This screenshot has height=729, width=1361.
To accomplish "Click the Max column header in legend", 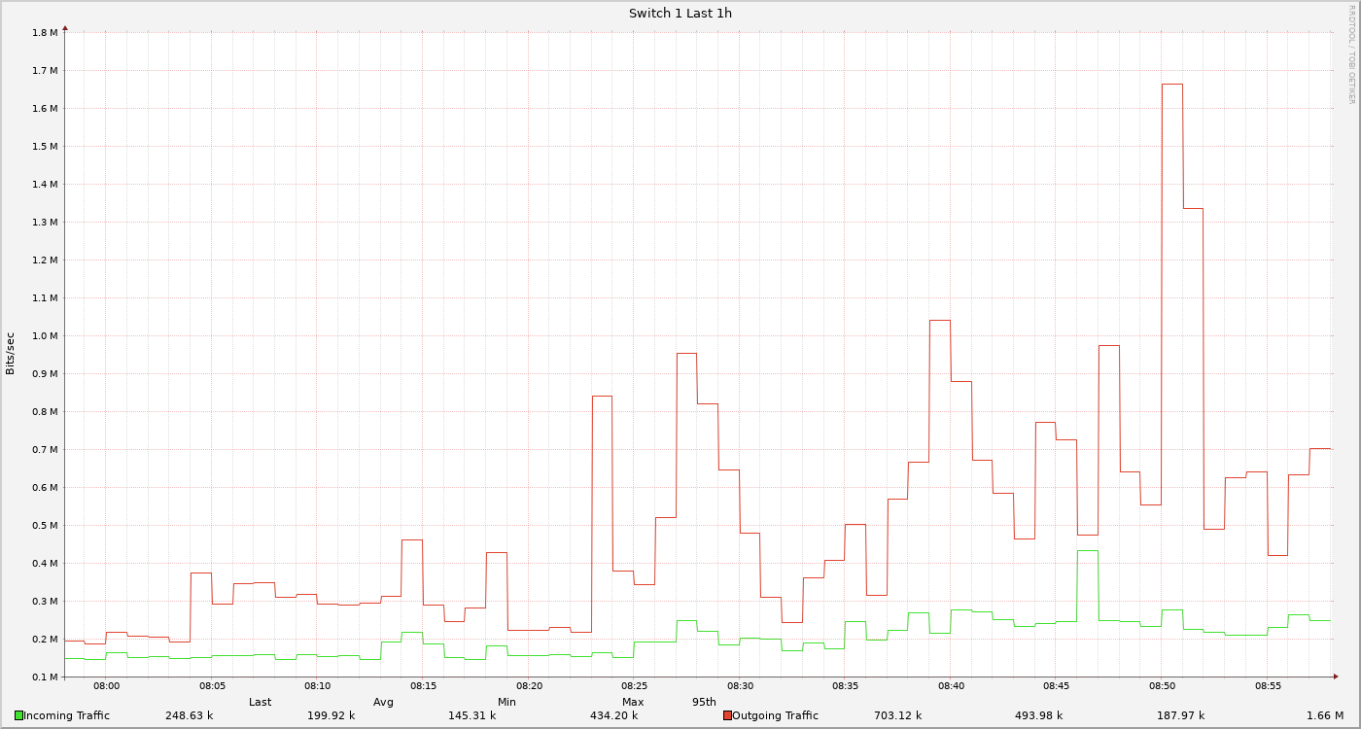I will pyautogui.click(x=633, y=702).
